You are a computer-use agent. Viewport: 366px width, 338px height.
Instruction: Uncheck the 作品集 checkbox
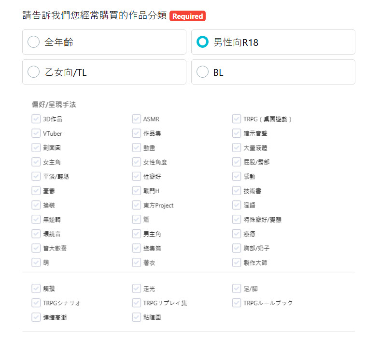pyautogui.click(x=136, y=133)
